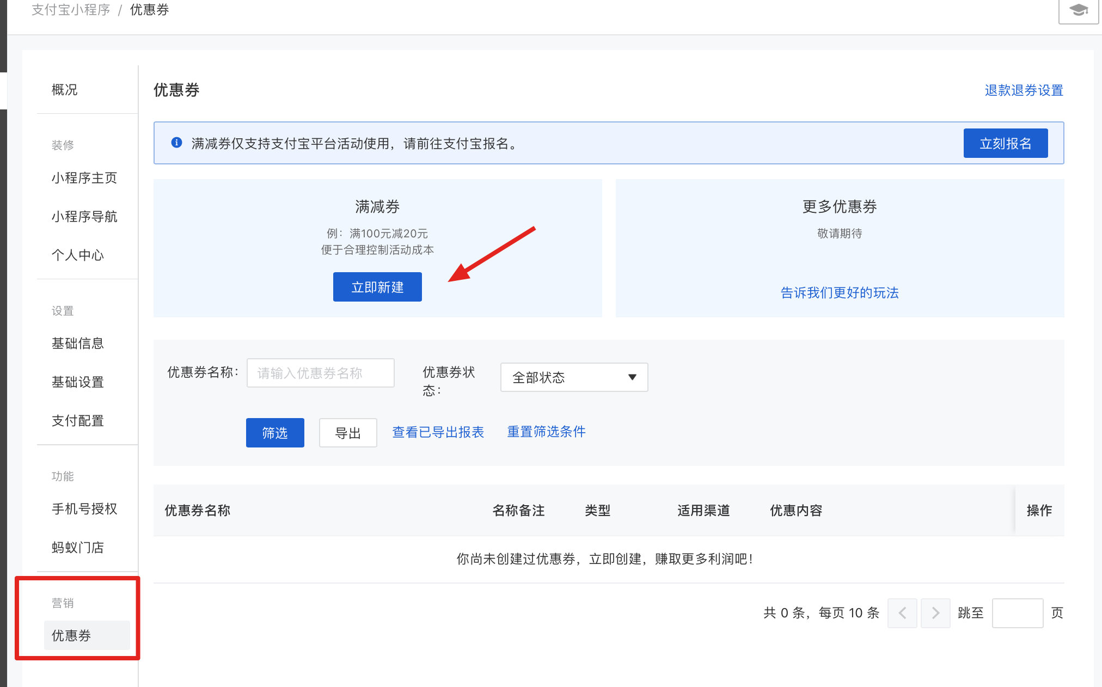
Task: Click the 名称备注 column header
Action: pyautogui.click(x=519, y=511)
